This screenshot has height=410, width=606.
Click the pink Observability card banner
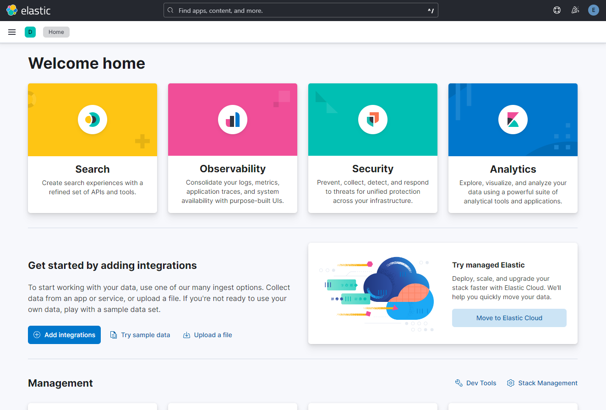[233, 120]
